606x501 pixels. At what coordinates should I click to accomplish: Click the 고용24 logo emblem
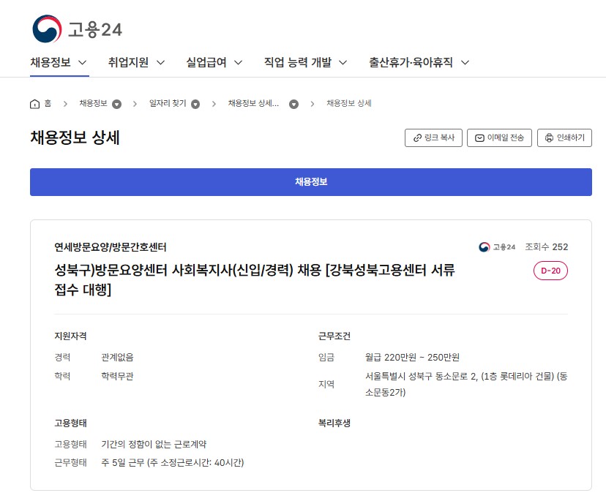pos(47,29)
